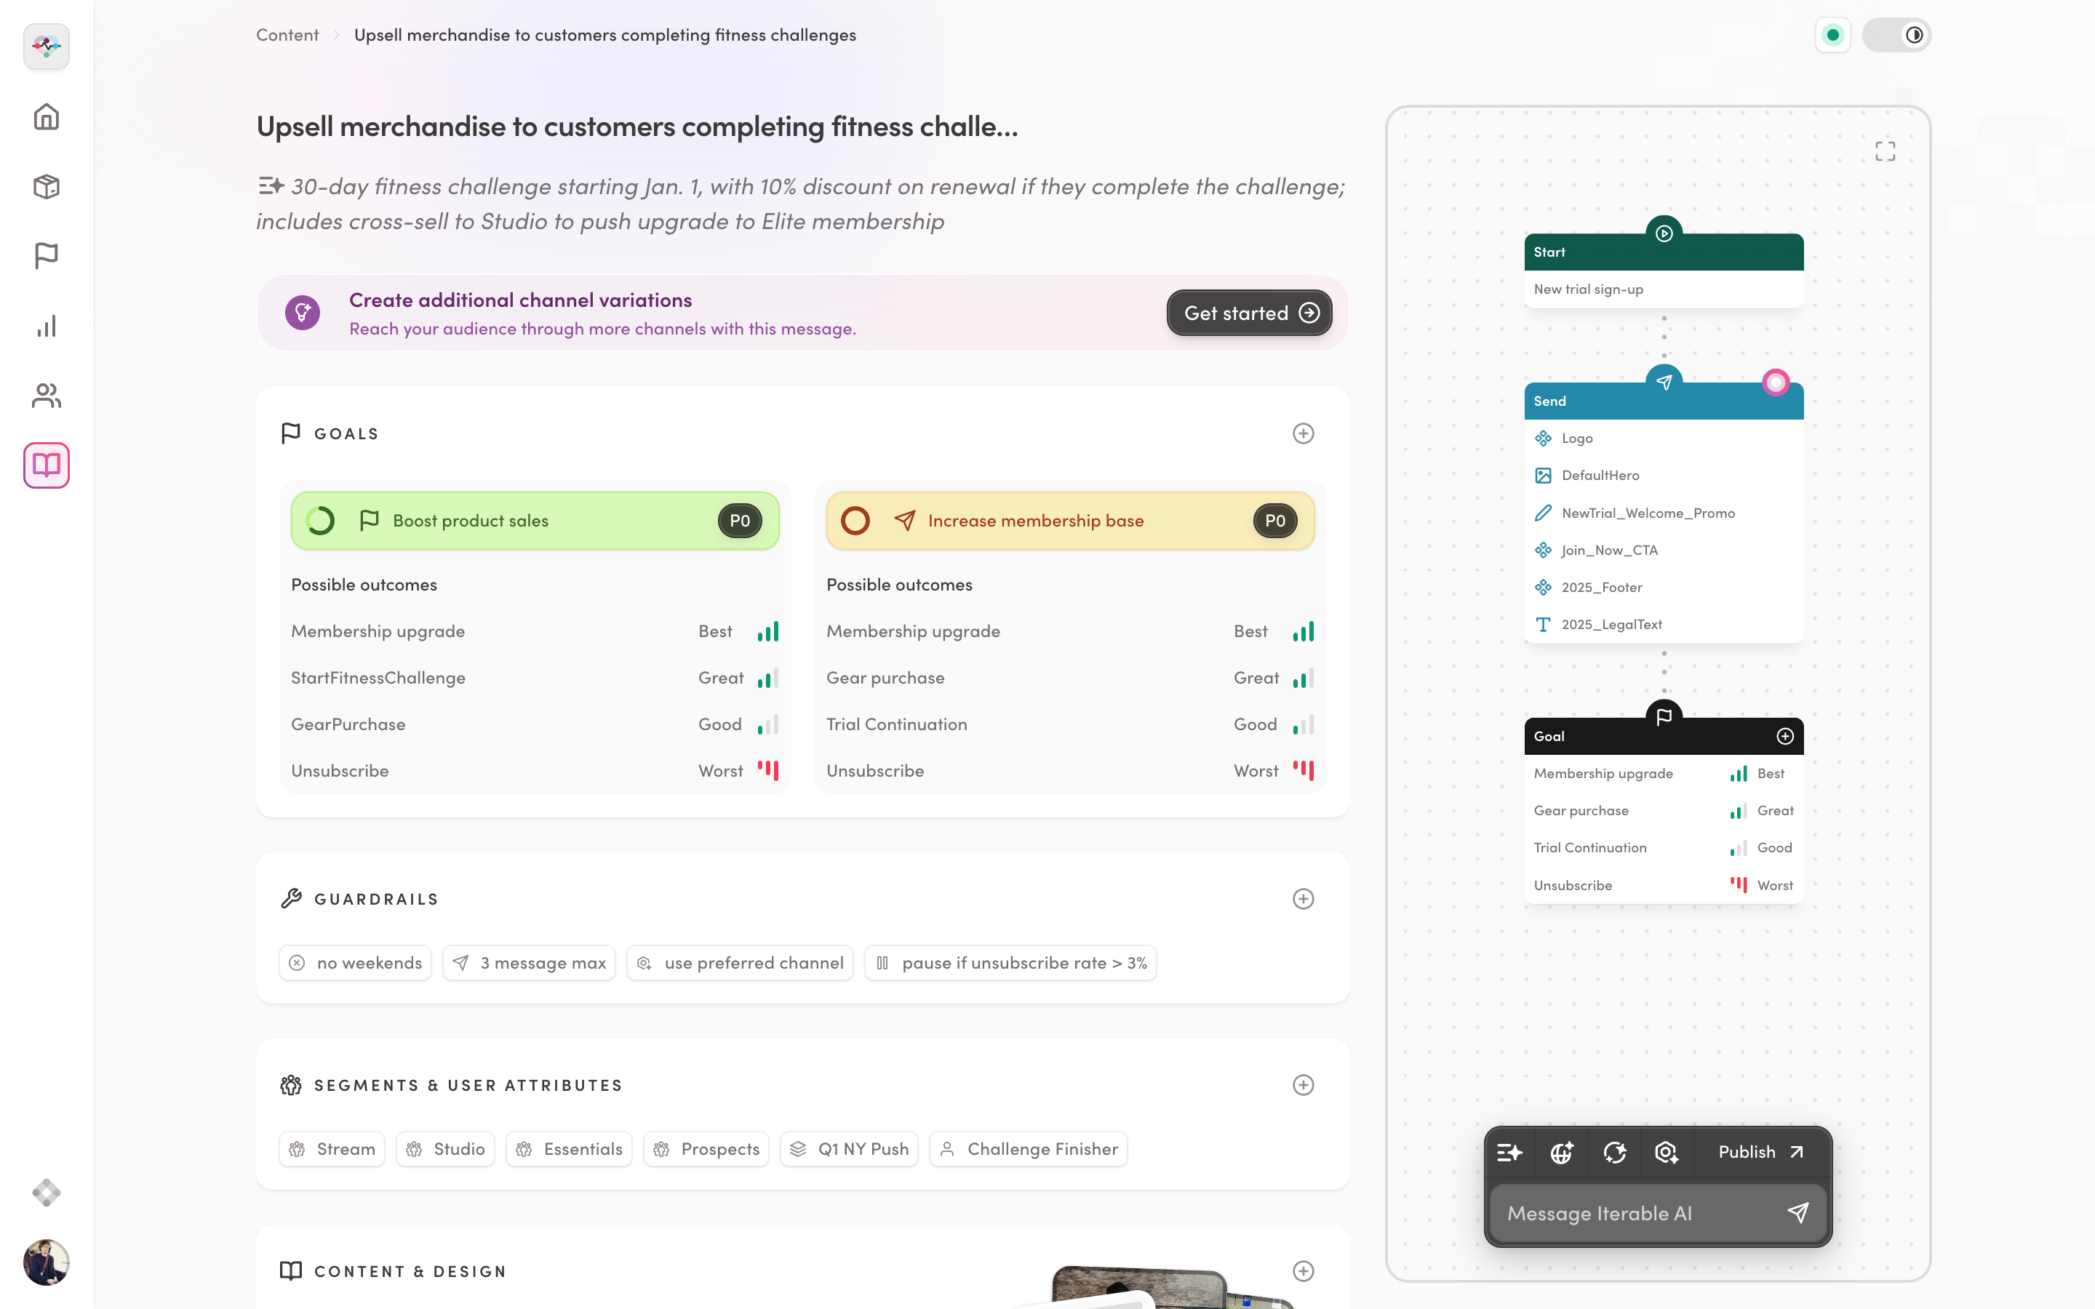Select the Prospects segment chip

[706, 1150]
